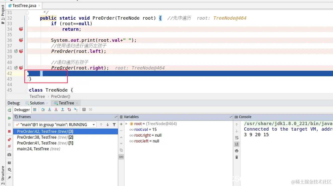Expand root TreeNode@464 variable
The width and height of the screenshot is (333, 186).
127,124
